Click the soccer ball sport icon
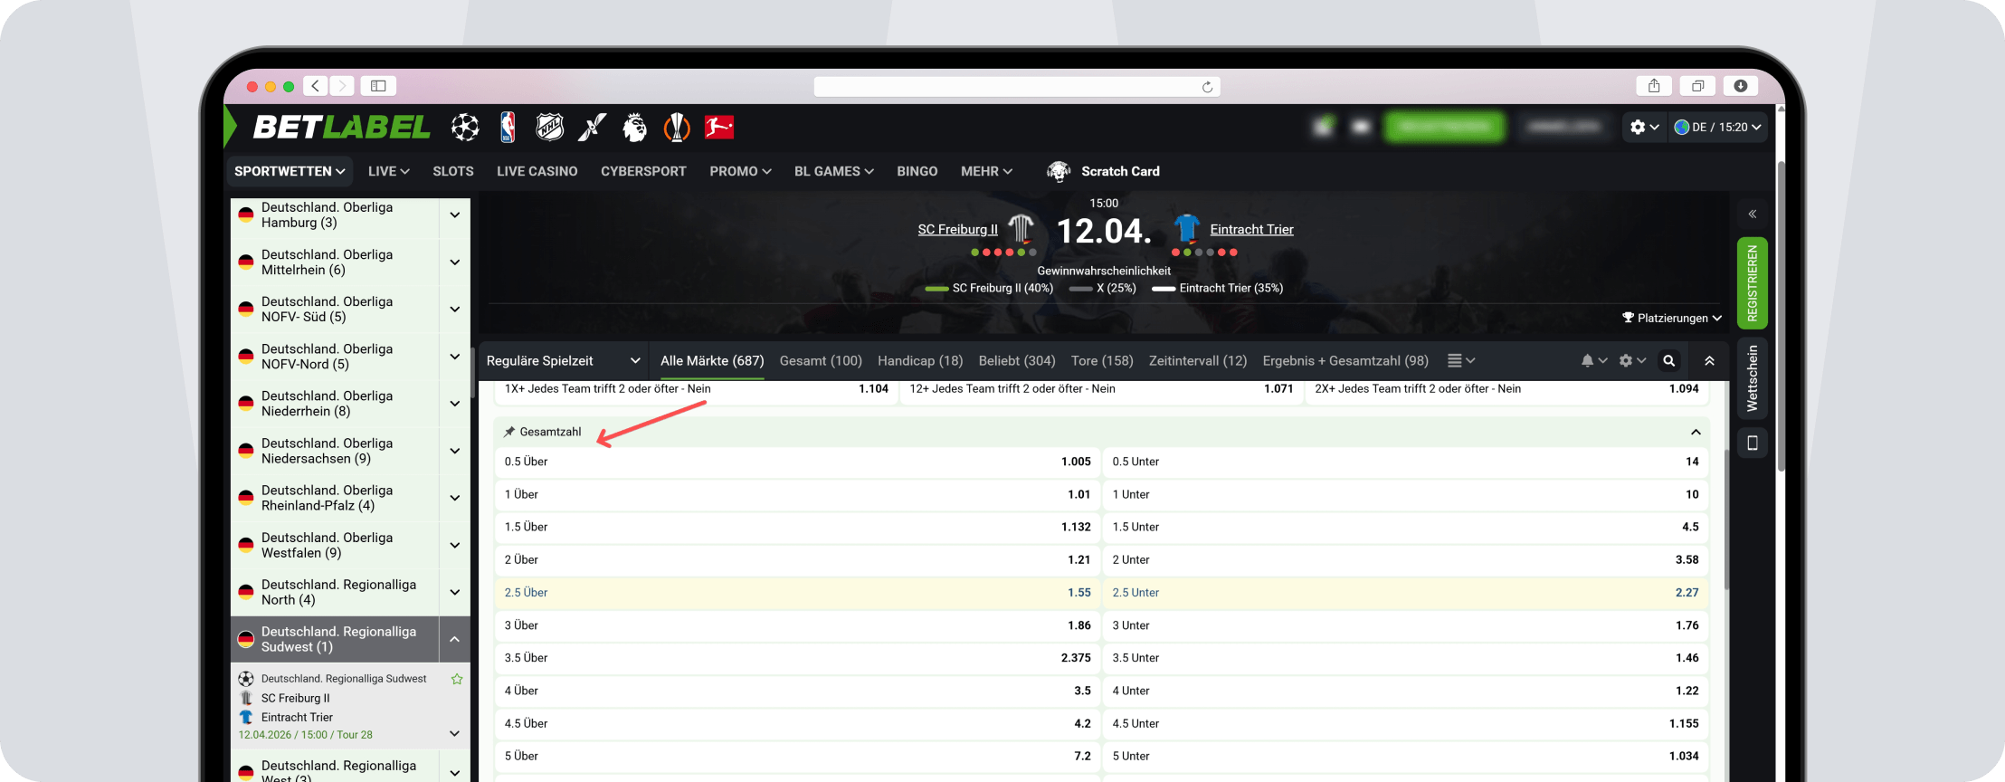This screenshot has width=2005, height=782. pyautogui.click(x=465, y=128)
